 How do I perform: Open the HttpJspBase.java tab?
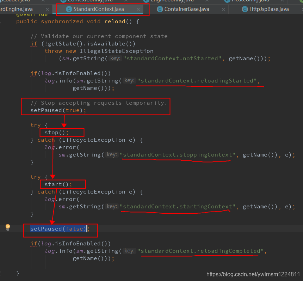point(269,9)
